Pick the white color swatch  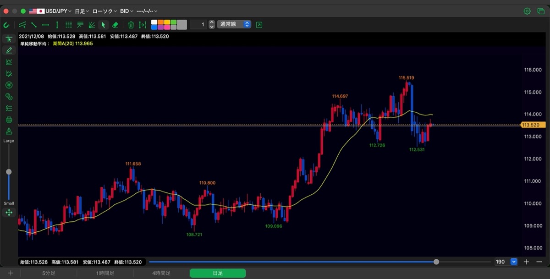154,22
